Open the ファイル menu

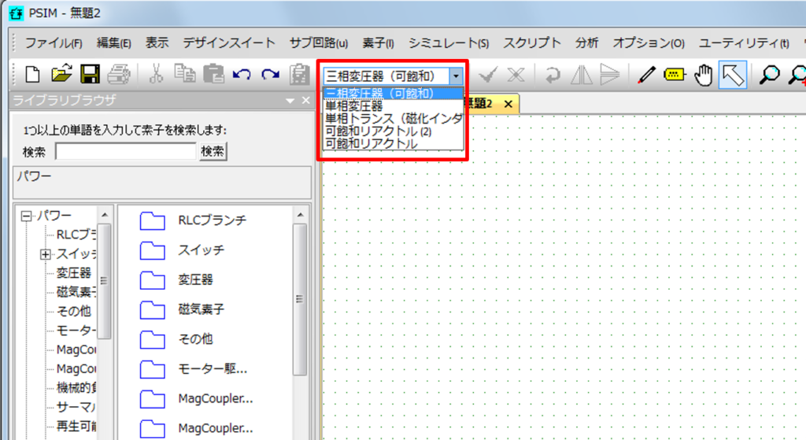tap(54, 43)
